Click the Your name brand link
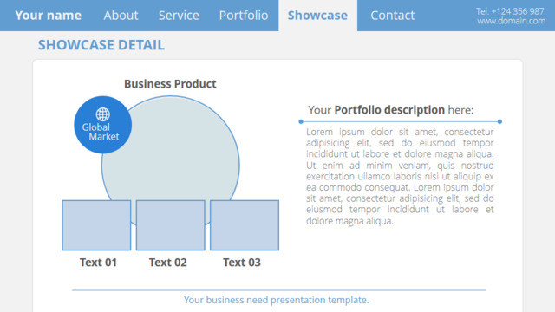Image resolution: width=555 pixels, height=312 pixels. (49, 16)
